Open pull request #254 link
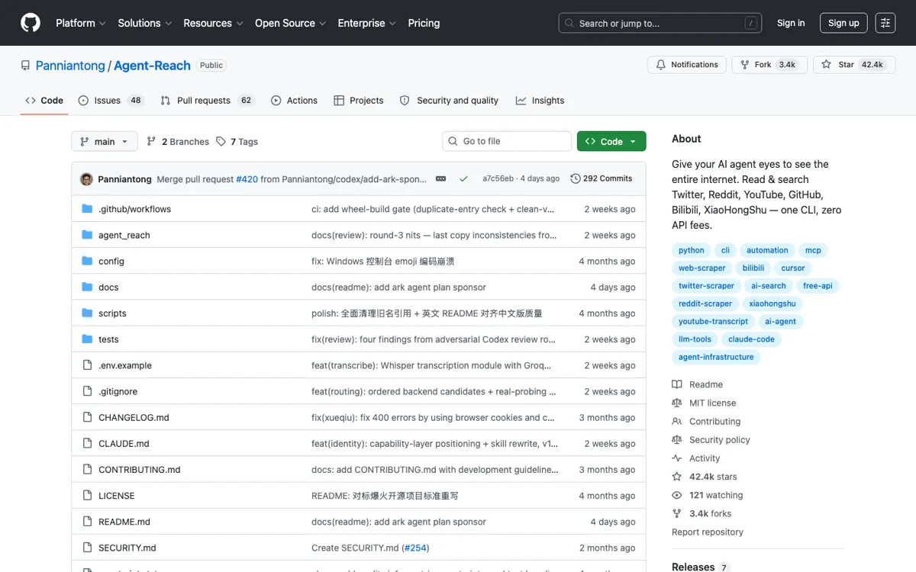916x572 pixels. click(x=415, y=548)
